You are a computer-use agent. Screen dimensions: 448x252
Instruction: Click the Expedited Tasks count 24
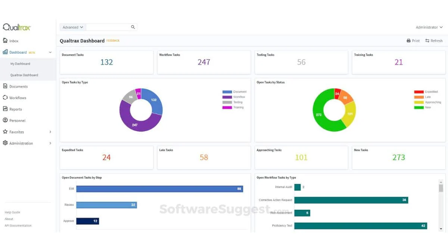[106, 158]
